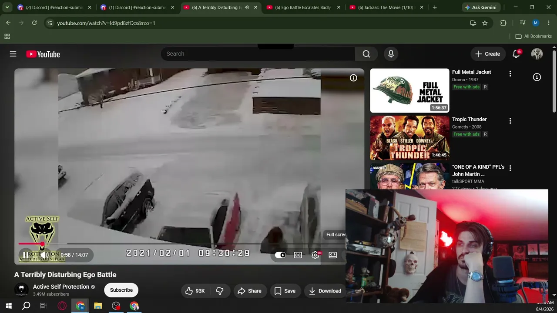
Task: Toggle closed captions on the player
Action: pyautogui.click(x=298, y=255)
